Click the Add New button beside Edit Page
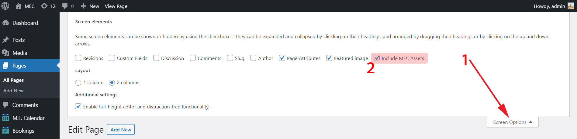The height and width of the screenshot is (139, 577). (121, 130)
